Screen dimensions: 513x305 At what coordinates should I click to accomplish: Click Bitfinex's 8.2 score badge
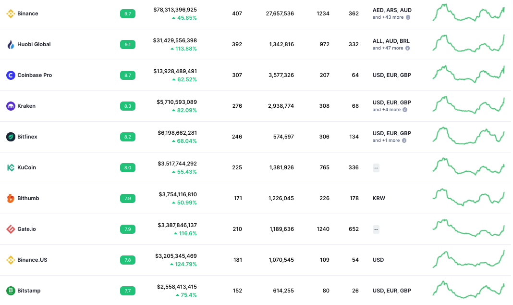(x=128, y=137)
